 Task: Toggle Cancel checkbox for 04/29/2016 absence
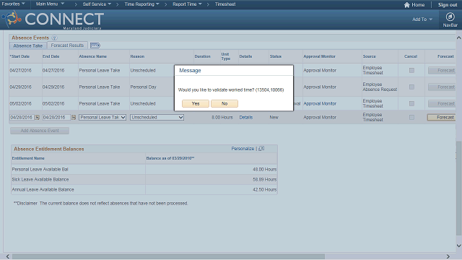(411, 87)
